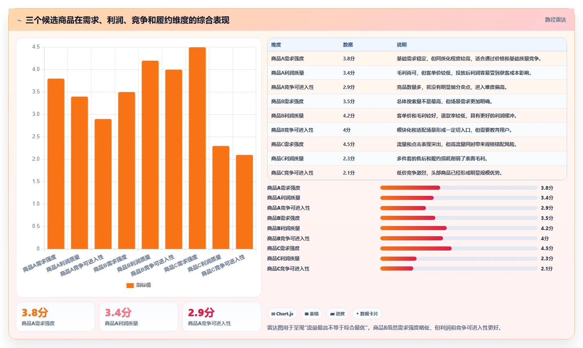Click the chart title 三个候选商品 heading
583x348 pixels.
tap(127, 20)
